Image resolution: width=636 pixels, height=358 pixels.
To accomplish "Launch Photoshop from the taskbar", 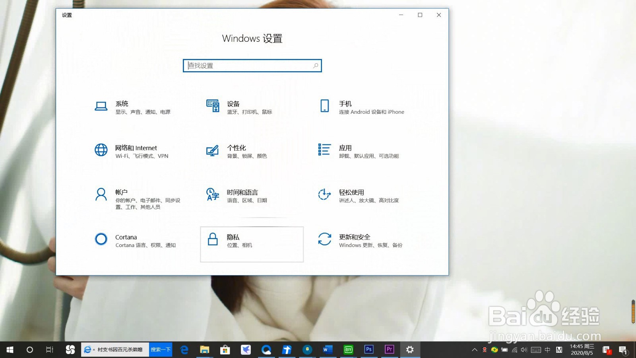I will click(x=369, y=350).
